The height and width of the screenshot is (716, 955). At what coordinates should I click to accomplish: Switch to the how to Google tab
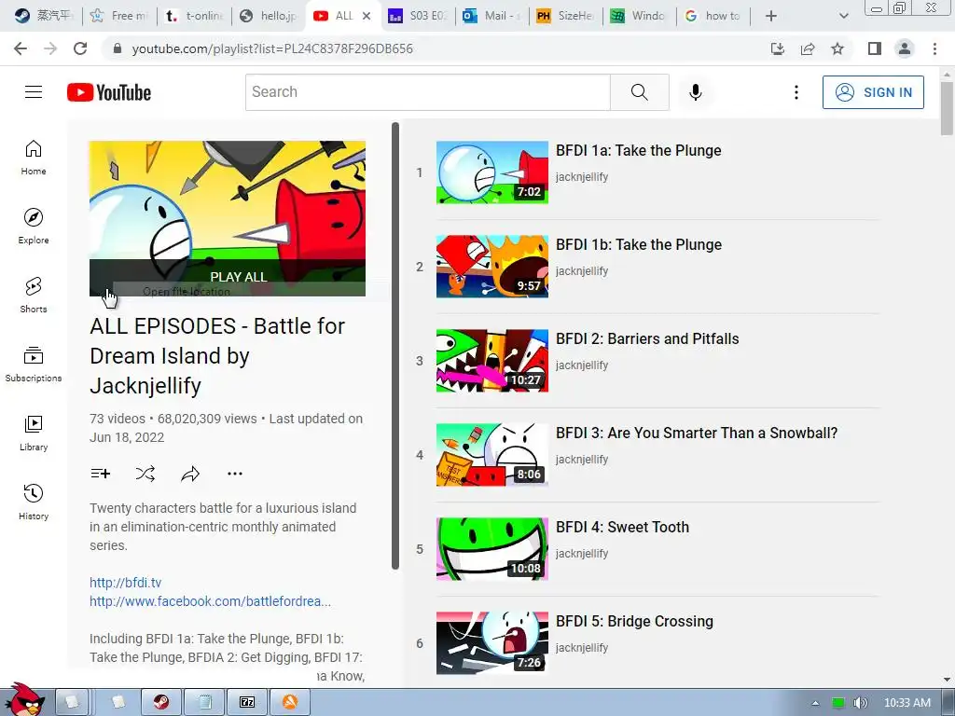(713, 16)
